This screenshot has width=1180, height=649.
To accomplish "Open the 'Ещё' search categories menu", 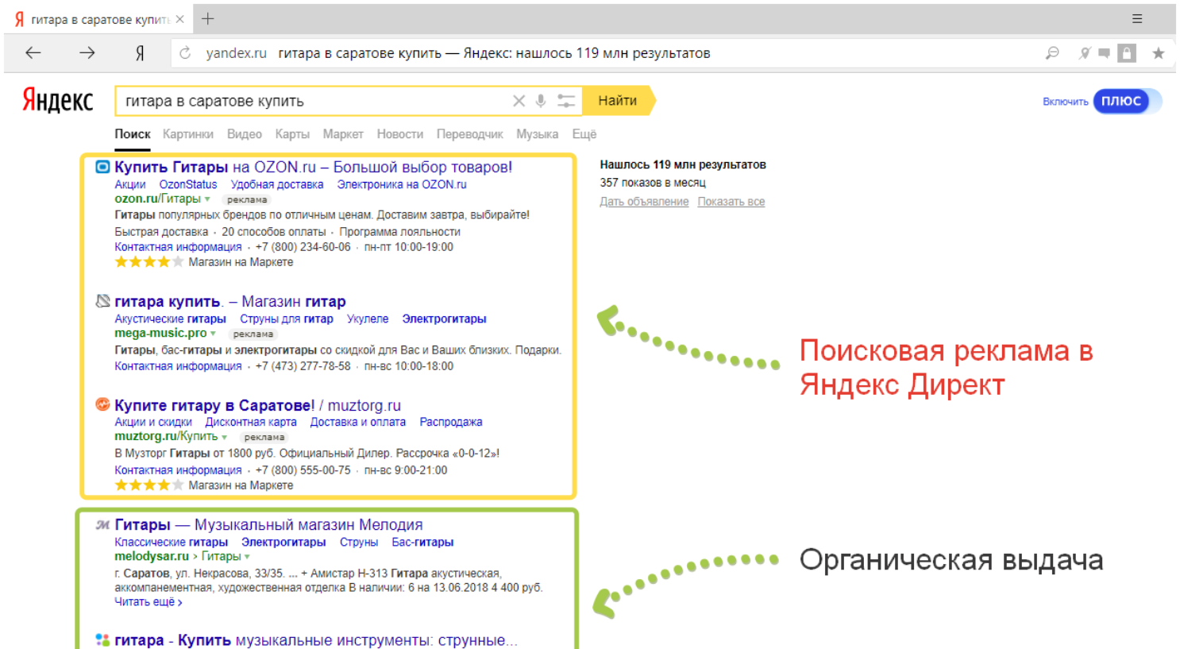I will tap(584, 134).
